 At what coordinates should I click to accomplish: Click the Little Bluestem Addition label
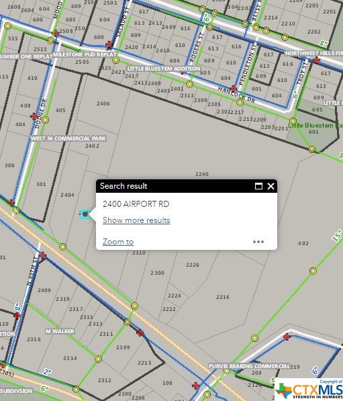tap(164, 69)
